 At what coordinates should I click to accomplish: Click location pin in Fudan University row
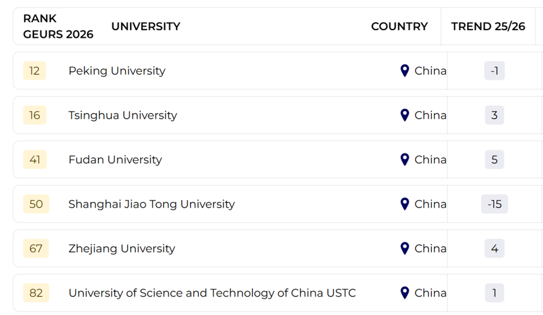pos(405,160)
